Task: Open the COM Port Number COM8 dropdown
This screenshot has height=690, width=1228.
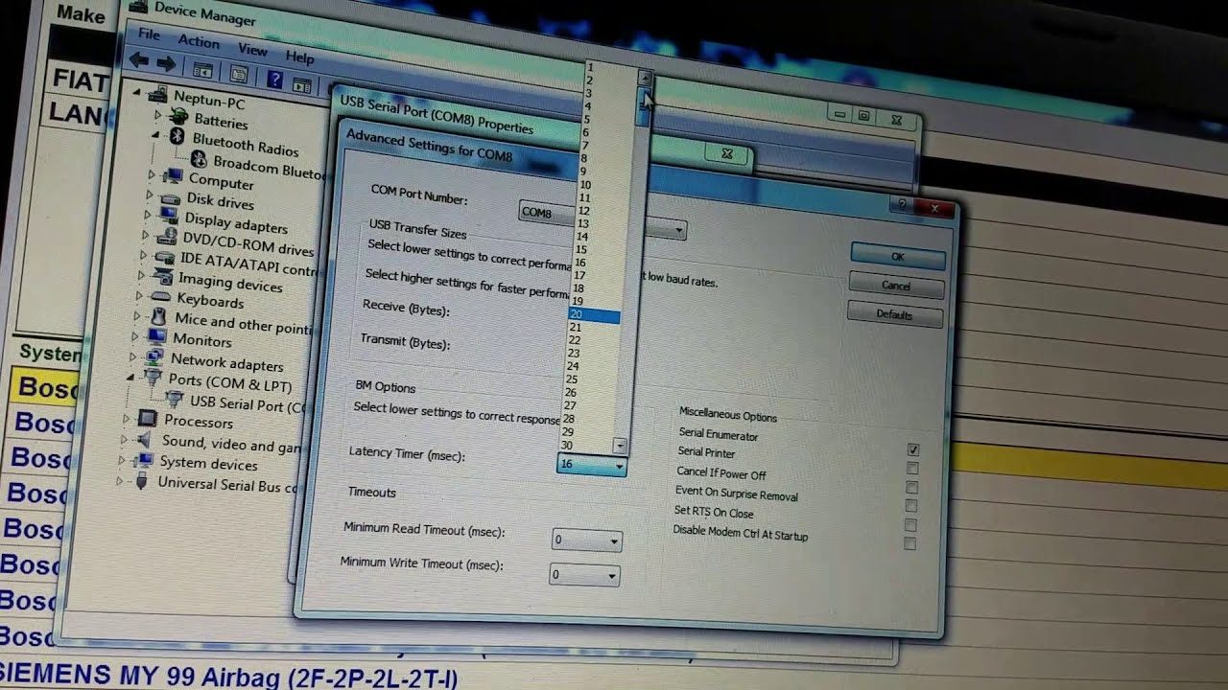Action: pyautogui.click(x=602, y=218)
